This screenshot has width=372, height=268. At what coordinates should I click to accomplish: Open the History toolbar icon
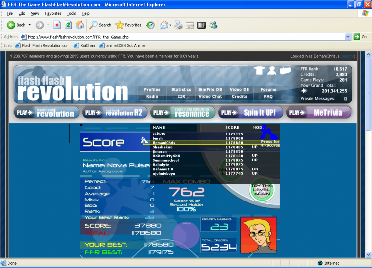coord(150,25)
